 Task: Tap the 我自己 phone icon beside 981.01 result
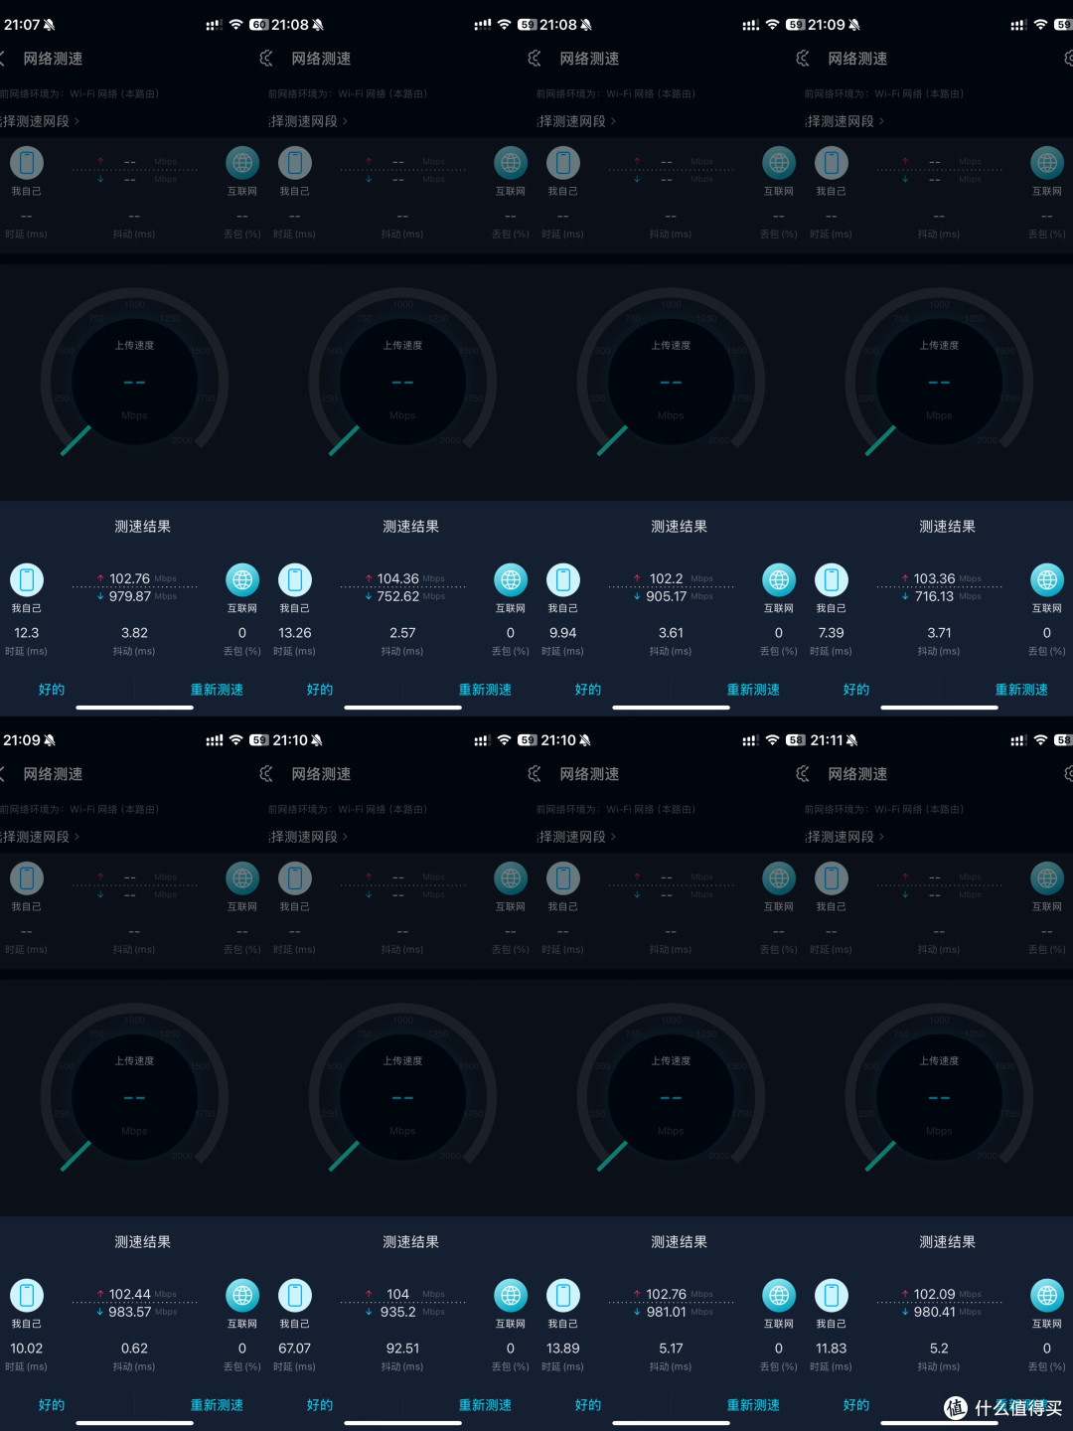coord(563,1295)
